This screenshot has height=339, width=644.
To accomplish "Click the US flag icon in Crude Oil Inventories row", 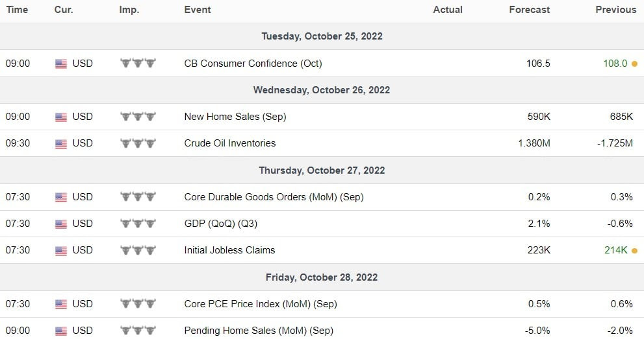I will [61, 144].
